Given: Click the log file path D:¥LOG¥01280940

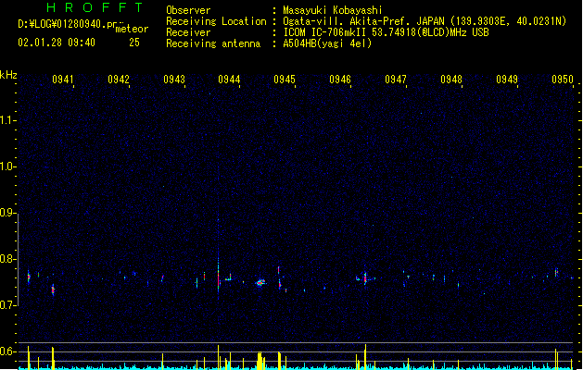Looking at the screenshot, I should tap(61, 24).
